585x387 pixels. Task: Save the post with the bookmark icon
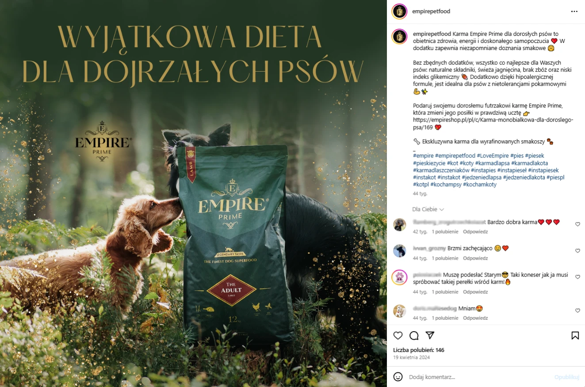tap(575, 335)
